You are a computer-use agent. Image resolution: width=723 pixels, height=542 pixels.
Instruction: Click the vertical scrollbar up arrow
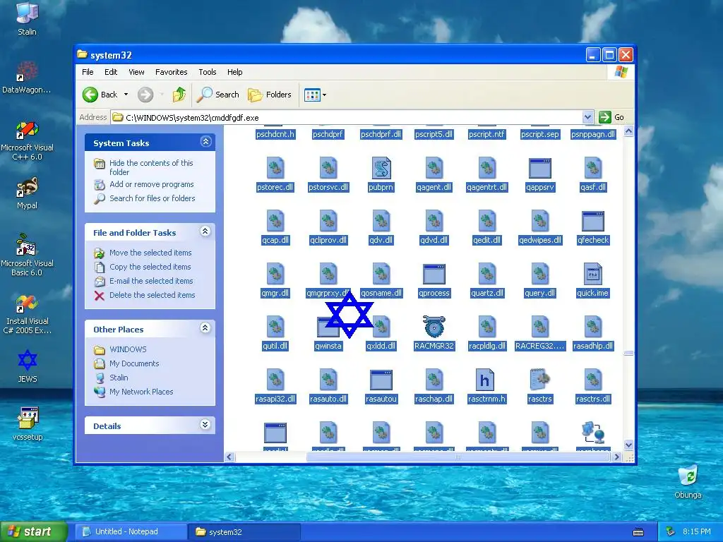pos(628,131)
